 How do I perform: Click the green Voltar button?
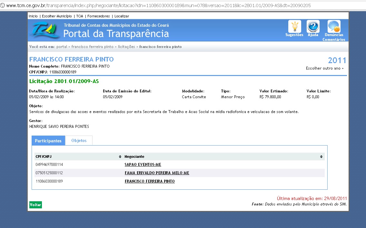[x=35, y=205]
